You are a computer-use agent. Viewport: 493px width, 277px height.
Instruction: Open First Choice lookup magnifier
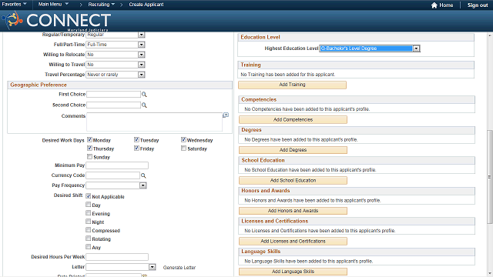click(x=144, y=94)
